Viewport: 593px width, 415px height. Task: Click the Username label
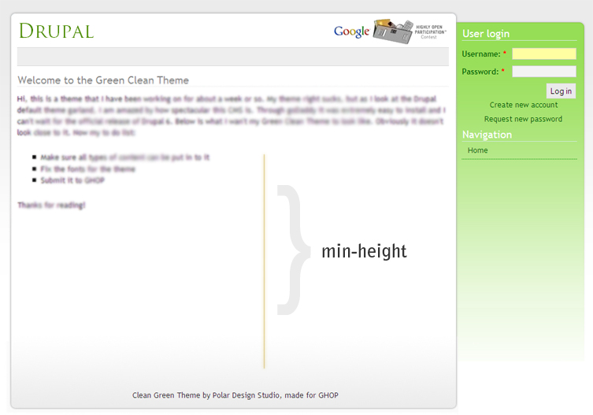(481, 54)
